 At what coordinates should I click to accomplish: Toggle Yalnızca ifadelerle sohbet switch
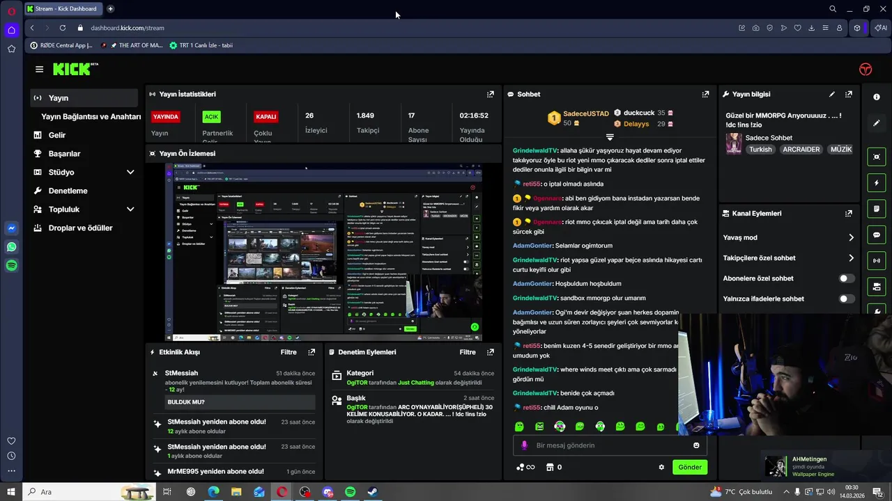pos(847,299)
